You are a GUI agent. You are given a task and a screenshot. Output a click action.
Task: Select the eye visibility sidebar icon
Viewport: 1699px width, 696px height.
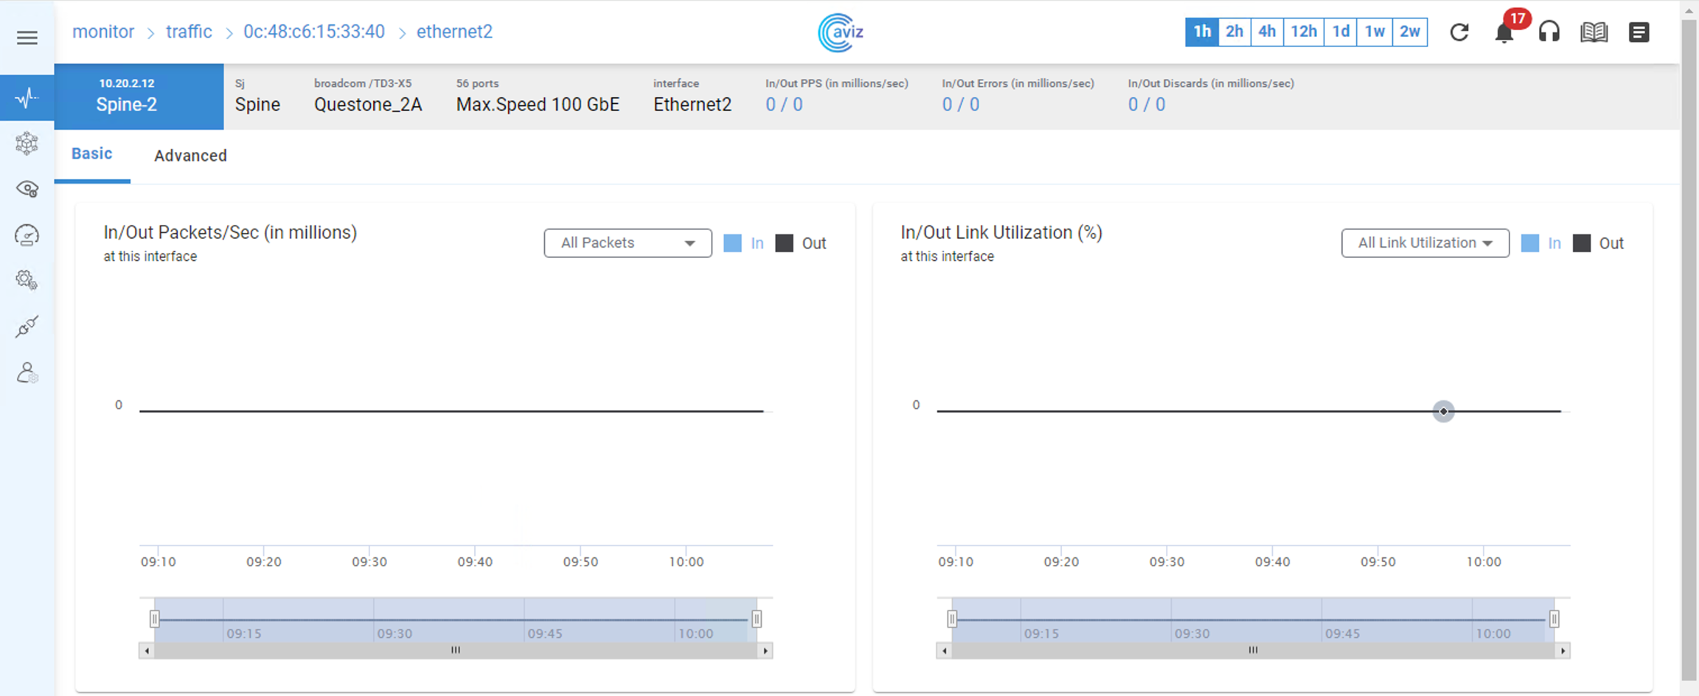coord(27,189)
